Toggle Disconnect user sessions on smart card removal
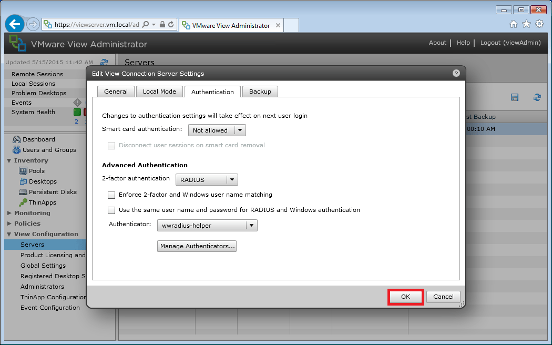 pos(111,145)
